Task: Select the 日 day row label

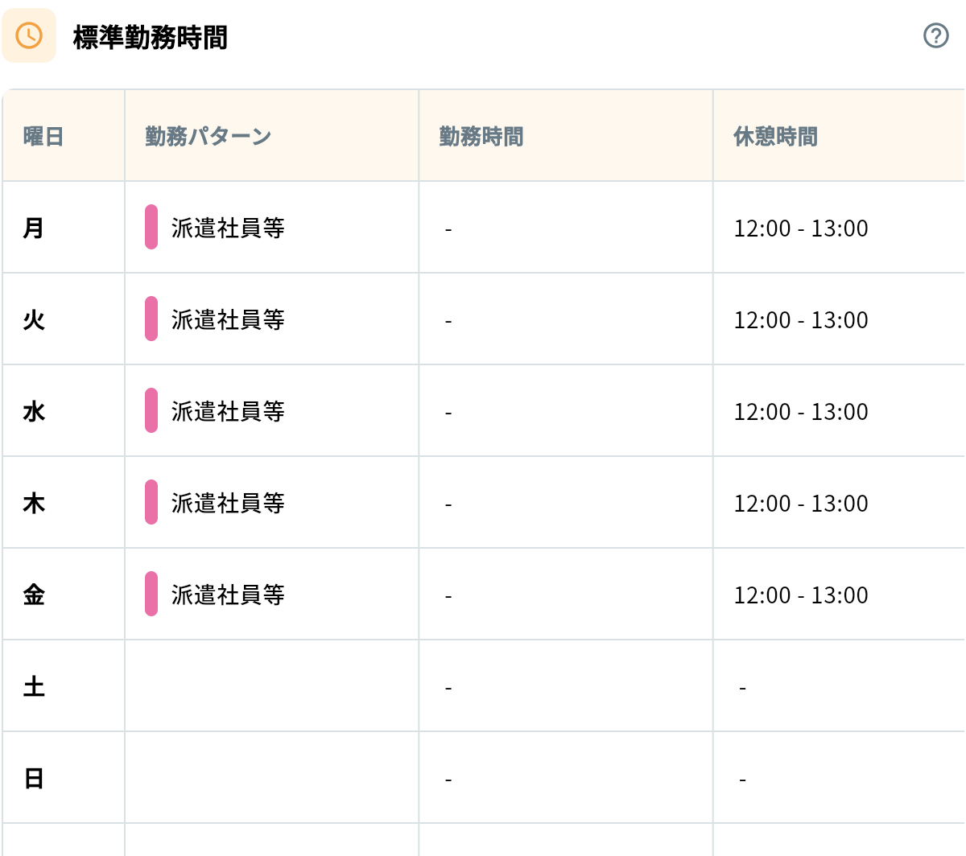Action: [x=34, y=778]
